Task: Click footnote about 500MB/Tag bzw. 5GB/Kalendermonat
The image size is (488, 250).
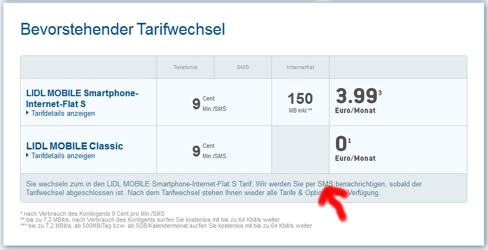Action: [x=166, y=226]
